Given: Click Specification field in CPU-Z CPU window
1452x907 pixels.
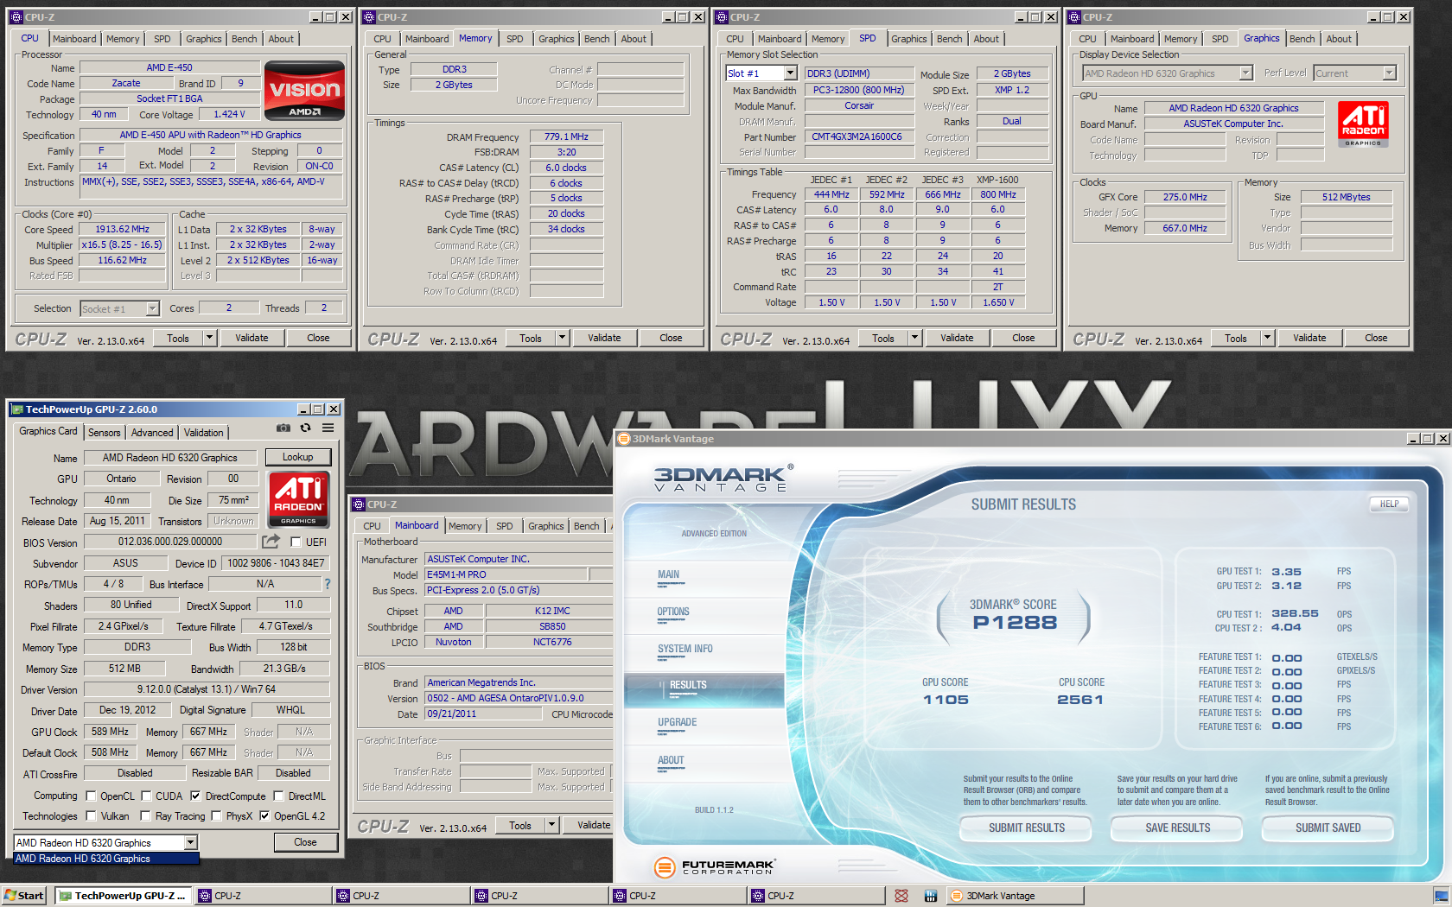Looking at the screenshot, I should (211, 135).
